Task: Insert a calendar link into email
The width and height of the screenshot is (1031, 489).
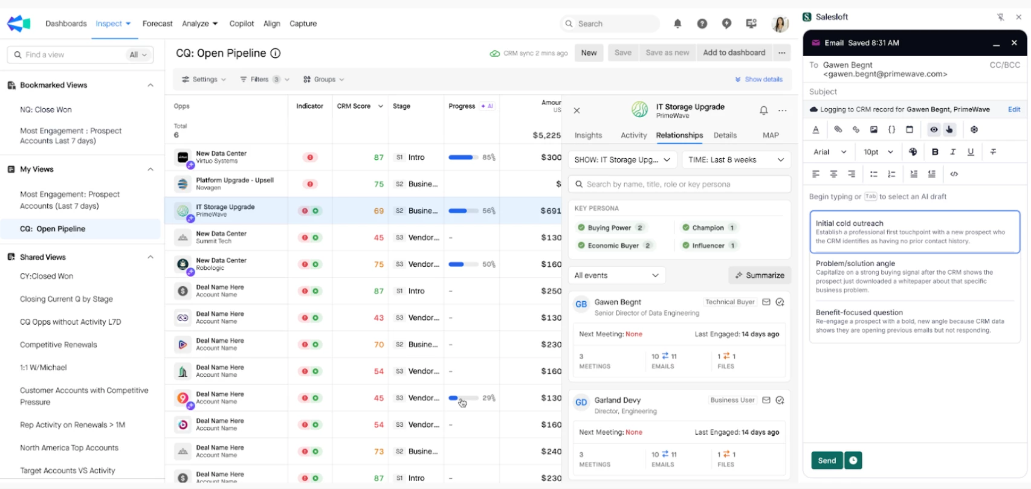Action: pos(910,129)
